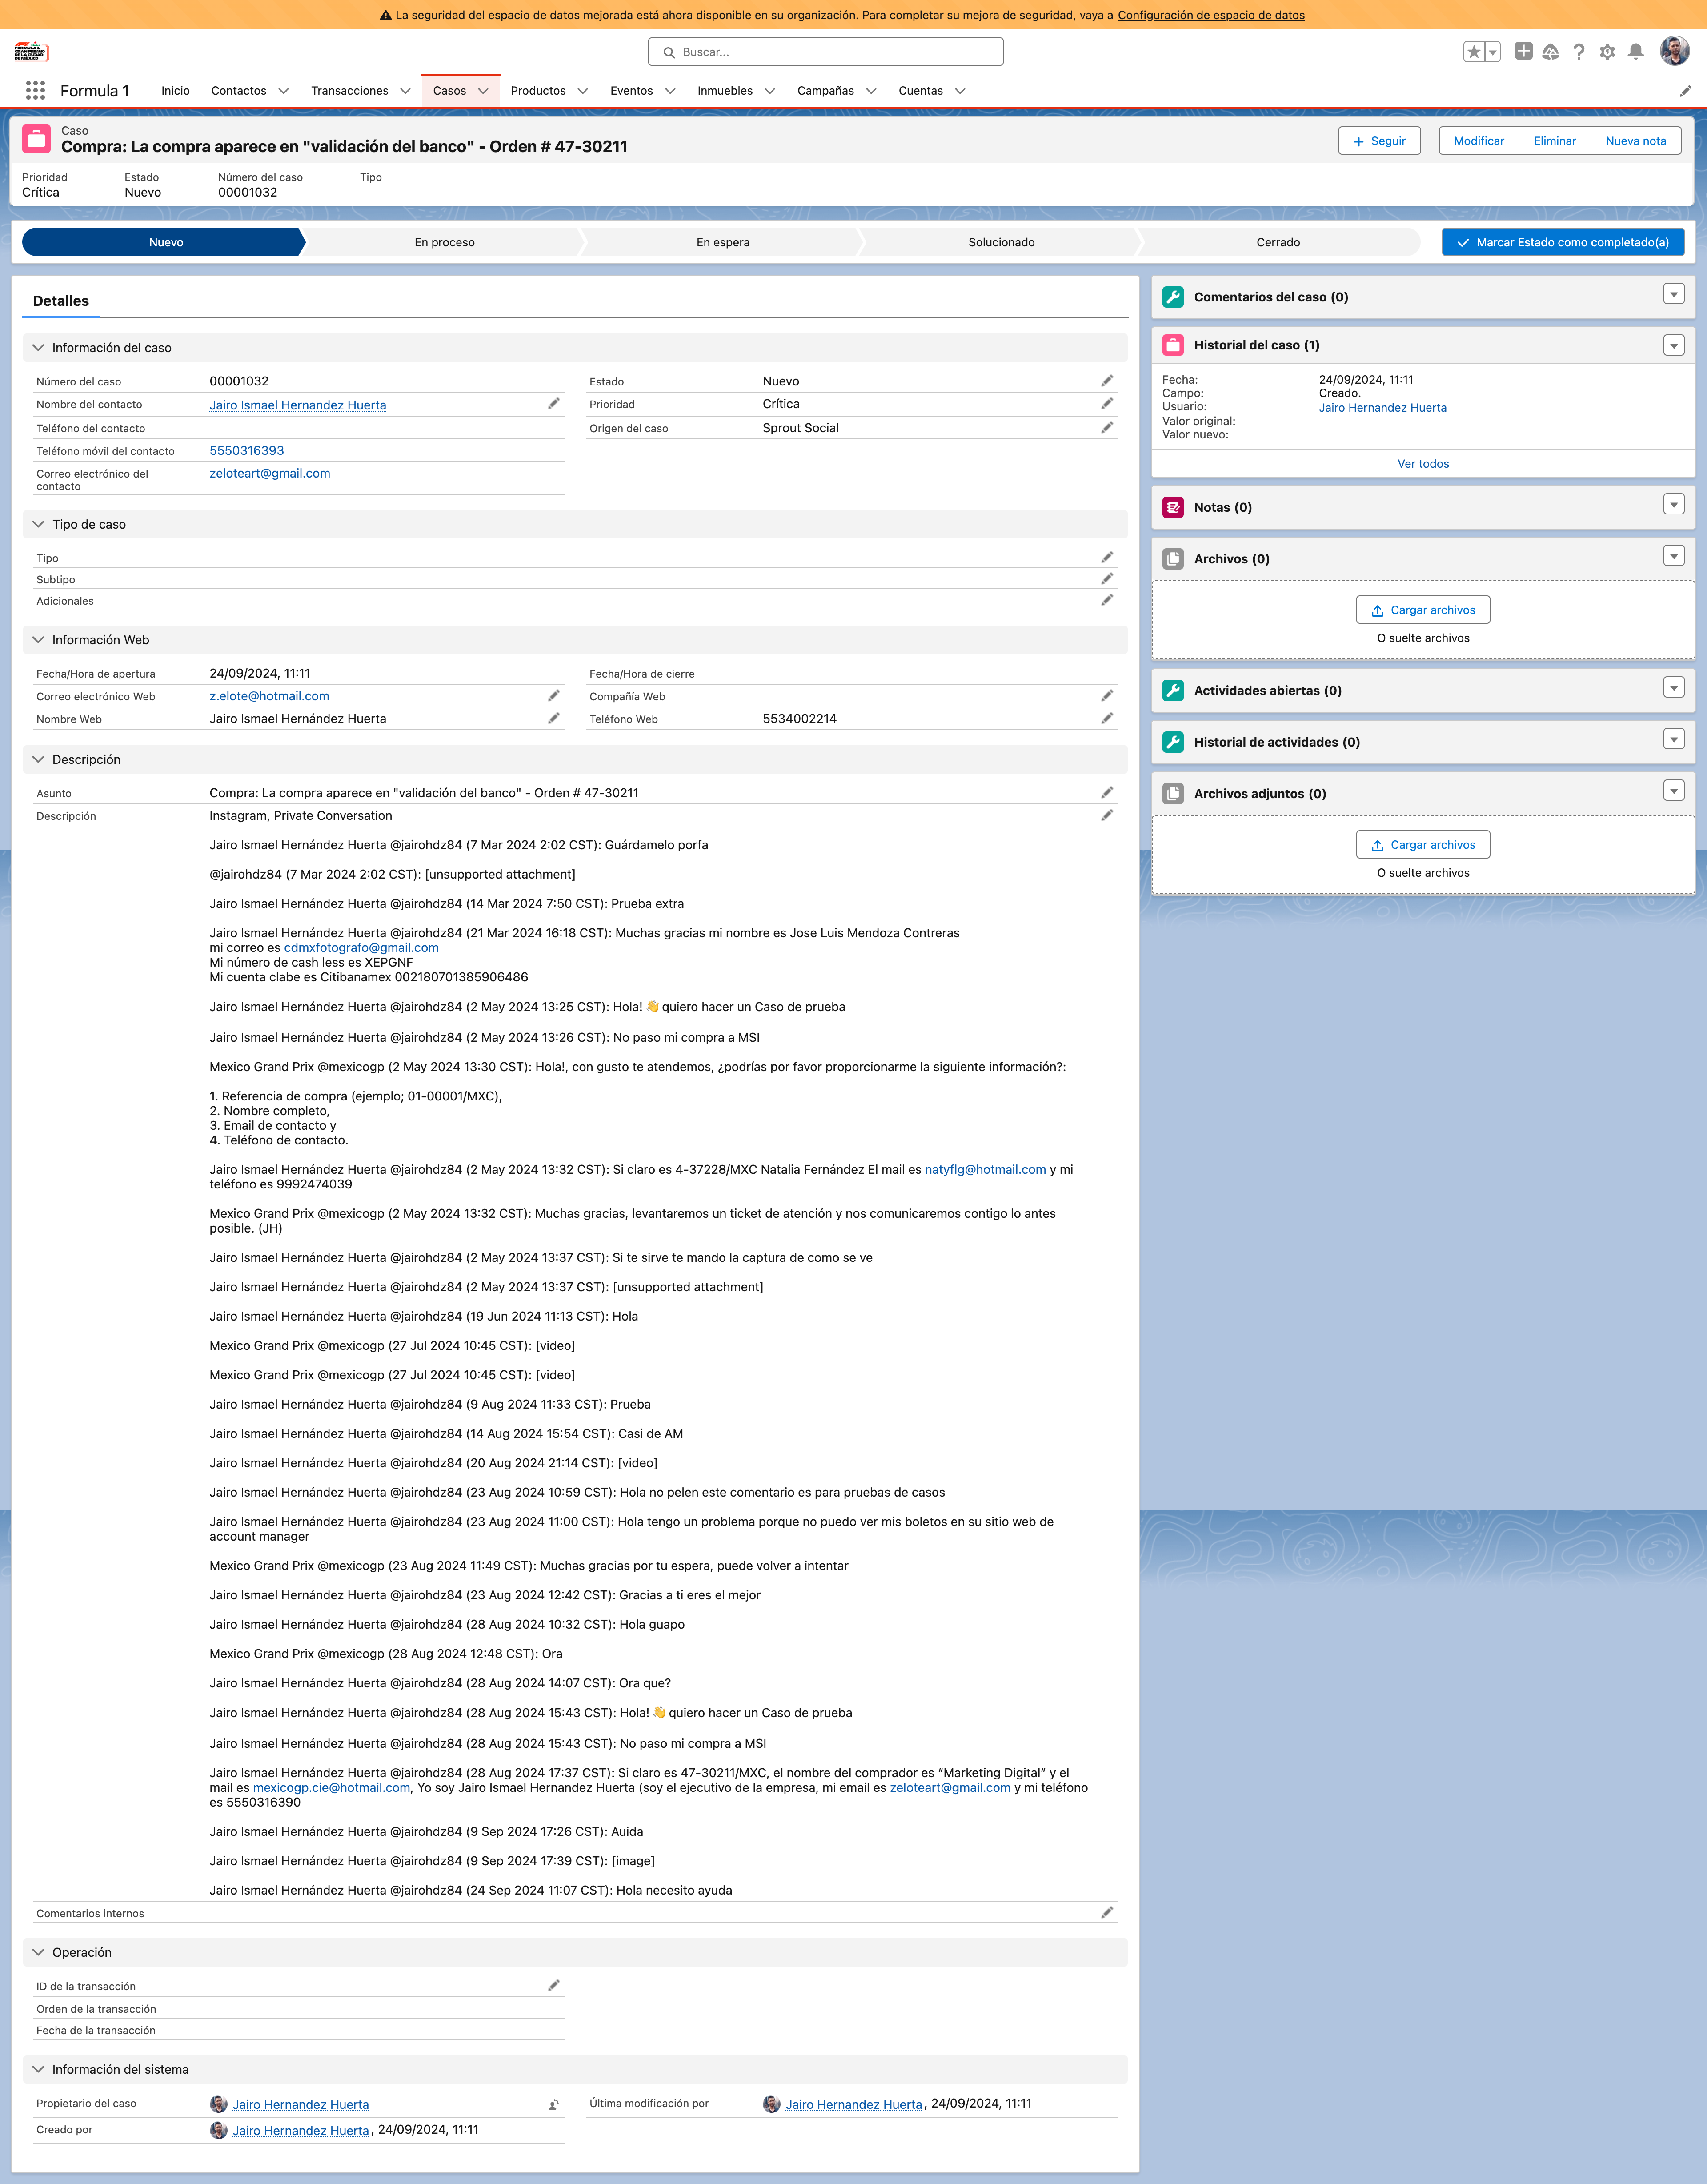Click the global actions plus icon
This screenshot has width=1707, height=2184.
tap(1523, 51)
